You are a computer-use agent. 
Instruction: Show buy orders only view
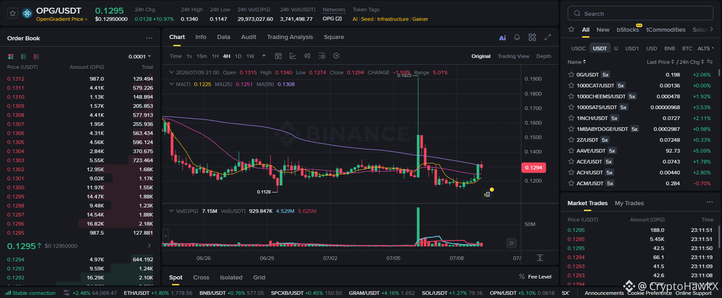pyautogui.click(x=24, y=57)
